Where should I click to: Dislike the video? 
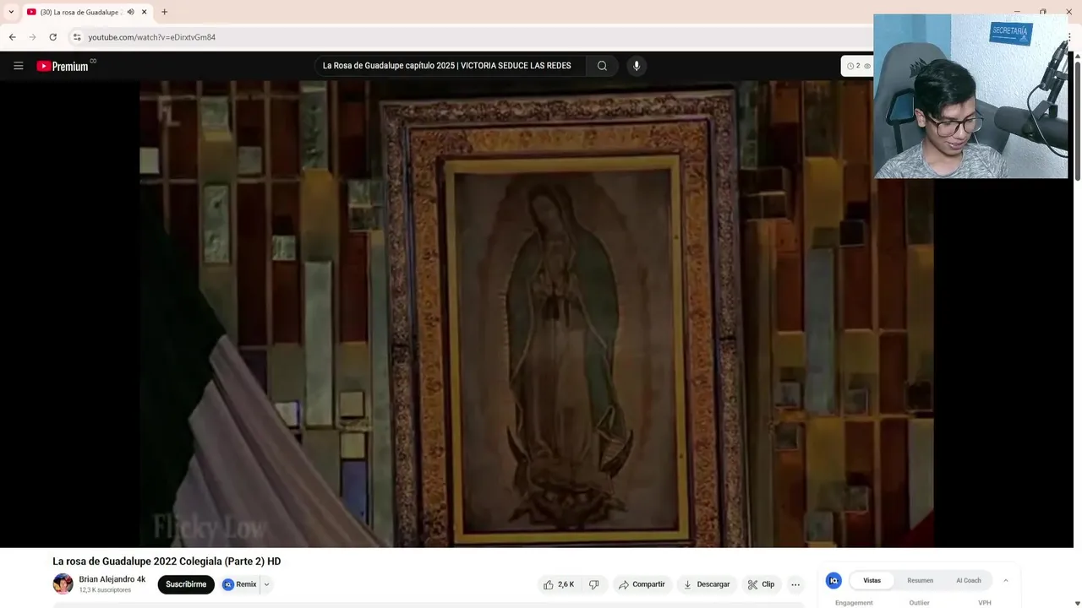[x=594, y=584]
